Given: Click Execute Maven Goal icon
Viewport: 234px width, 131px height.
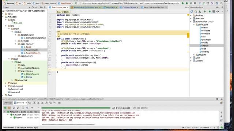Looking at the screenshot, I should tap(214, 12).
